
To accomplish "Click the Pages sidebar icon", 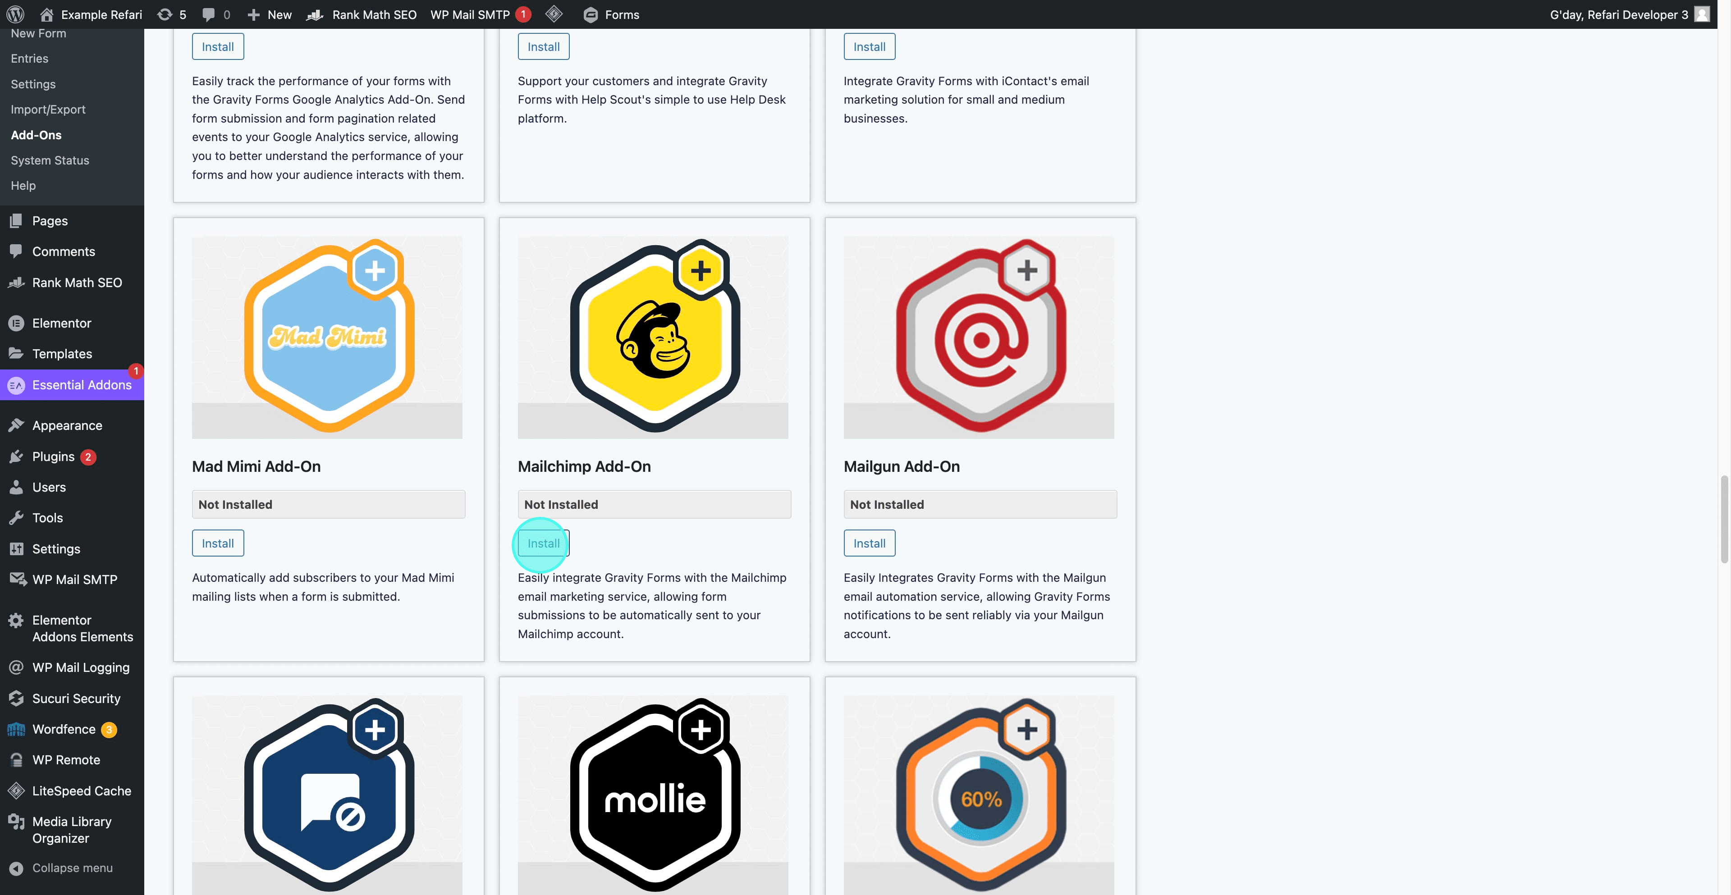I will pyautogui.click(x=16, y=220).
